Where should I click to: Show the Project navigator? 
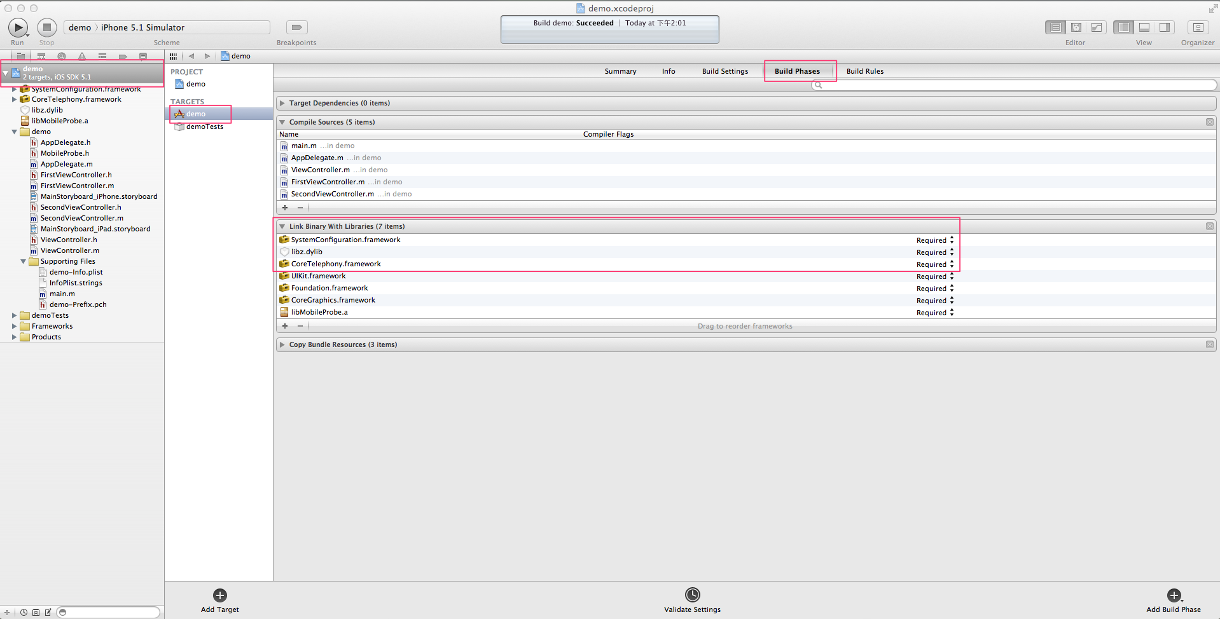tap(21, 57)
